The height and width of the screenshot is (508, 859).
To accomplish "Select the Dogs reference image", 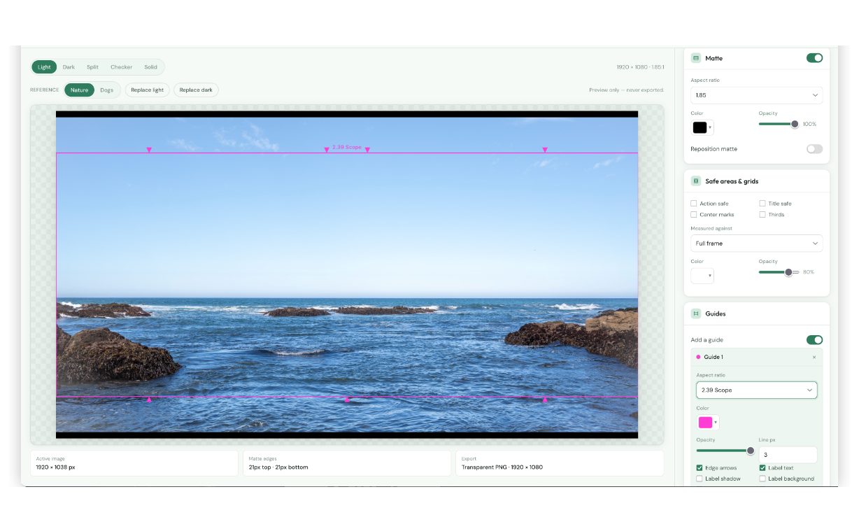I will point(106,90).
